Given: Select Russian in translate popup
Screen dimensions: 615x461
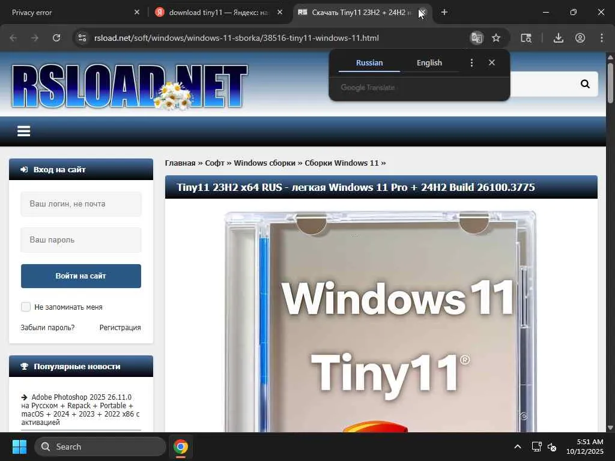Looking at the screenshot, I should click(369, 62).
